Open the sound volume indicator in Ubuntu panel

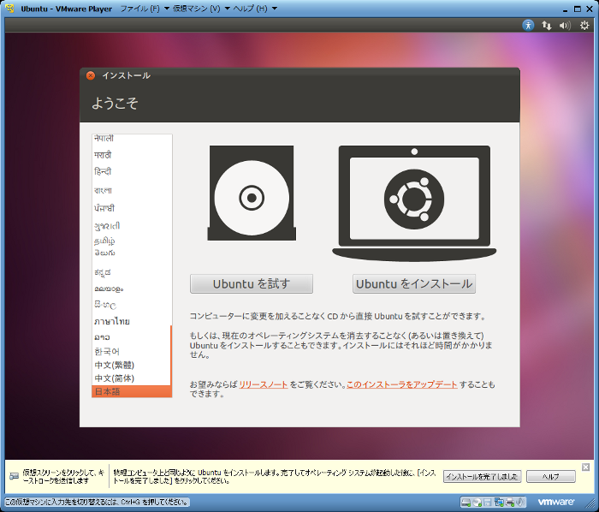[x=565, y=26]
